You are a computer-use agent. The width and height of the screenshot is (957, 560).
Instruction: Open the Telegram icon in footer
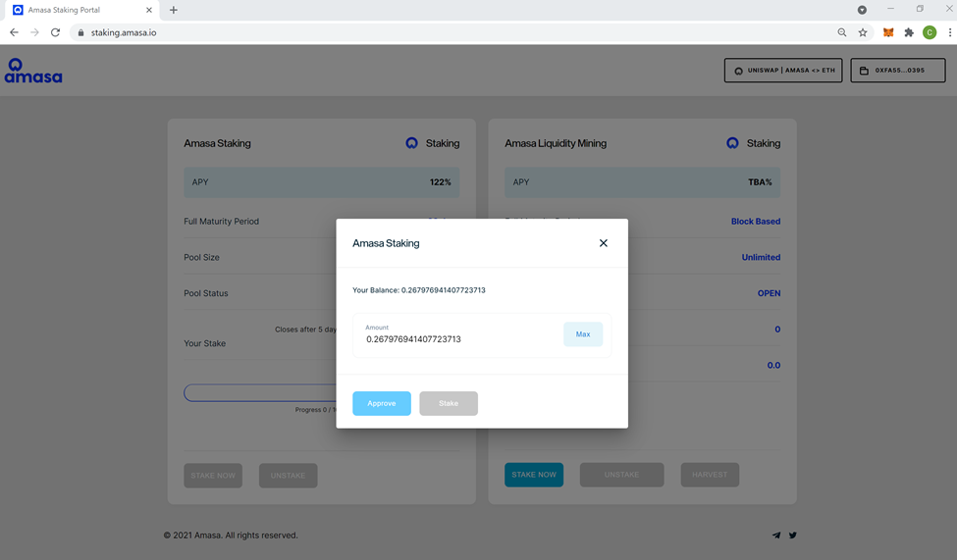tap(776, 535)
